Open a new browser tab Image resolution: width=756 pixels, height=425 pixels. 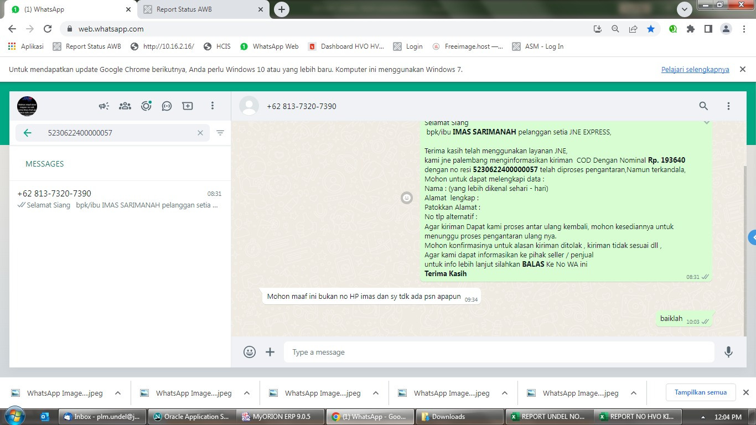[282, 9]
